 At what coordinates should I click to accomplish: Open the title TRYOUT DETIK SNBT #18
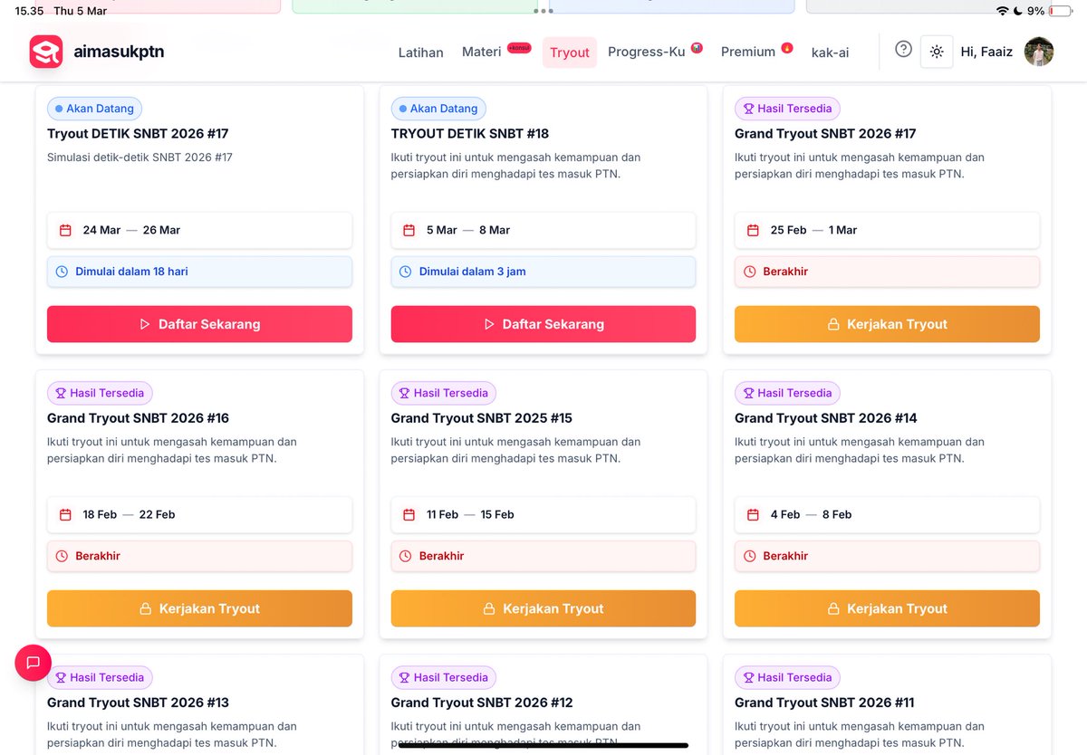click(x=470, y=134)
